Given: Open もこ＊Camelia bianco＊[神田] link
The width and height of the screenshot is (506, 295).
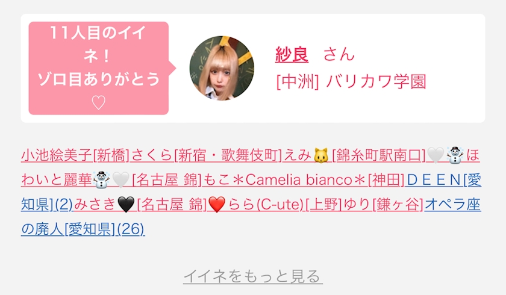Looking at the screenshot, I should [304, 180].
